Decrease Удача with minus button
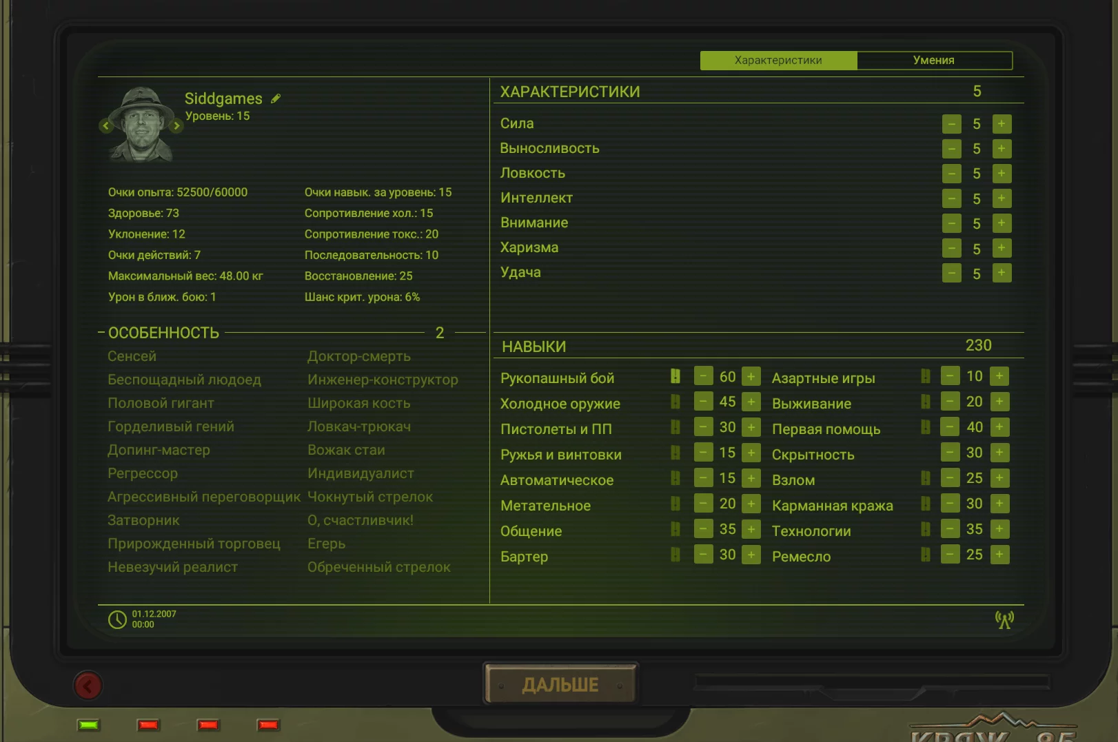 point(952,273)
